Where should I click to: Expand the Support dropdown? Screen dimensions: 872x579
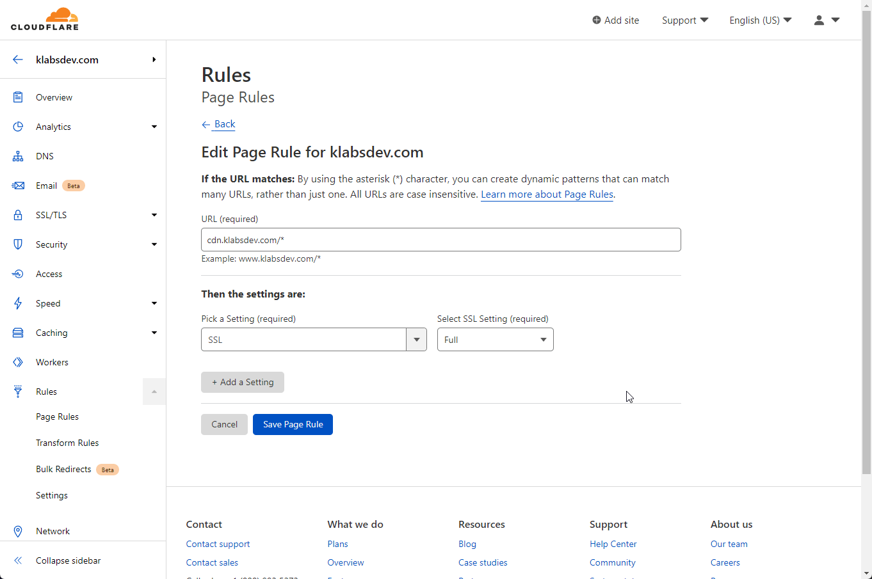tap(684, 20)
